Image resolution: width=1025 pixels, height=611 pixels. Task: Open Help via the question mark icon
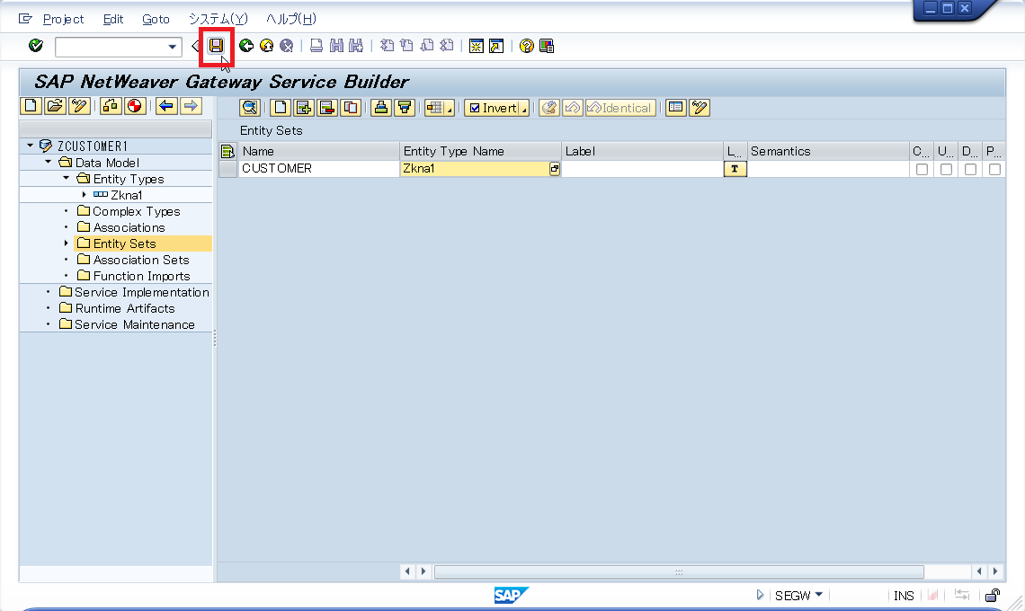pos(526,46)
